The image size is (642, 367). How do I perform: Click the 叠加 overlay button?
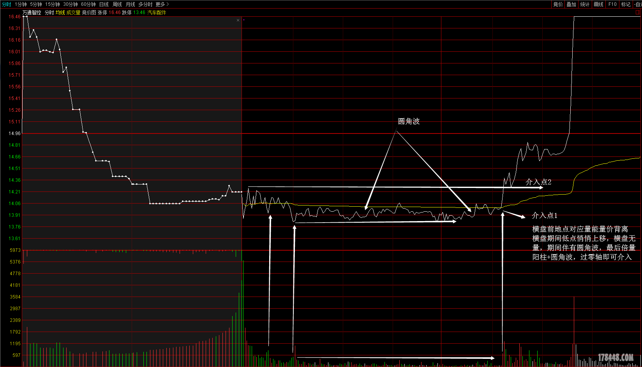(571, 4)
